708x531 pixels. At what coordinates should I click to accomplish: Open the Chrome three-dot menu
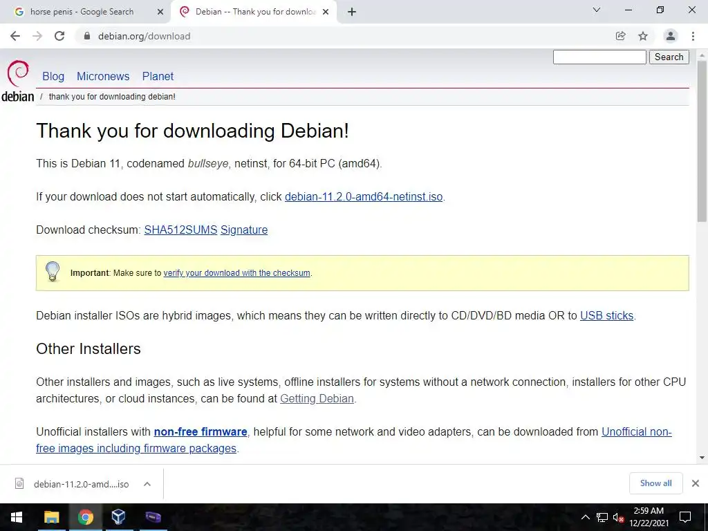pyautogui.click(x=693, y=36)
